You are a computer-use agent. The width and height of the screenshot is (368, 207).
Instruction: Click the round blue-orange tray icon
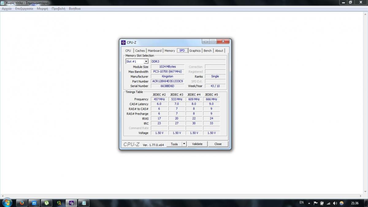pyautogui.click(x=342, y=203)
